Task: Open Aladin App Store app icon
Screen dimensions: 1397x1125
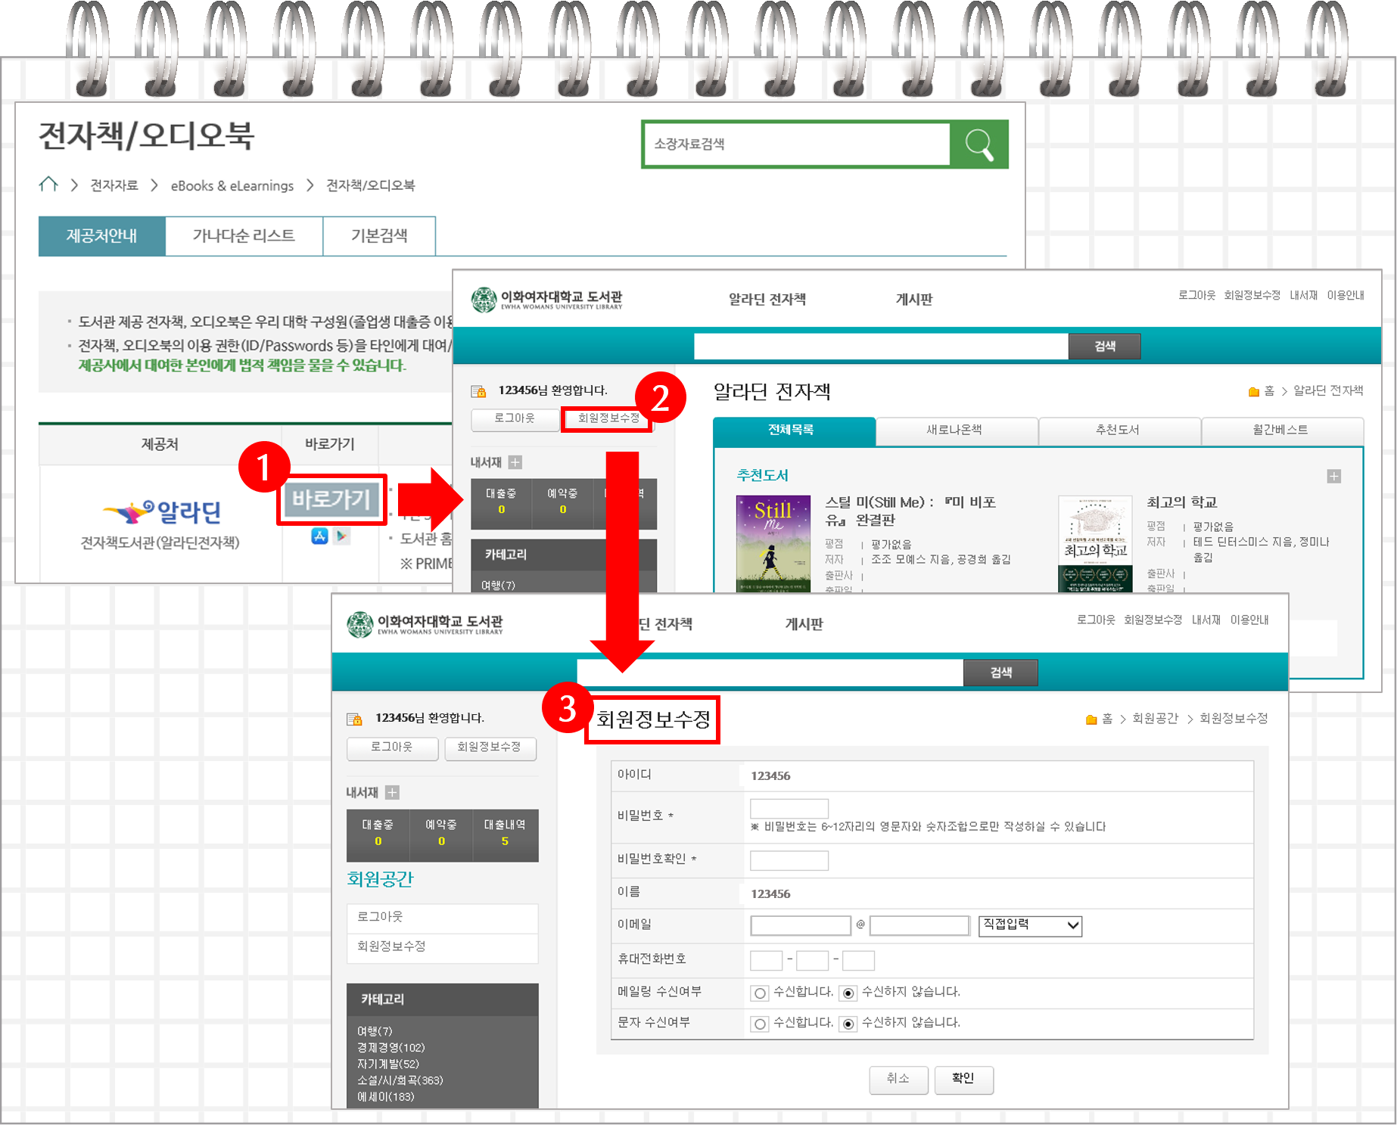Action: tap(319, 536)
